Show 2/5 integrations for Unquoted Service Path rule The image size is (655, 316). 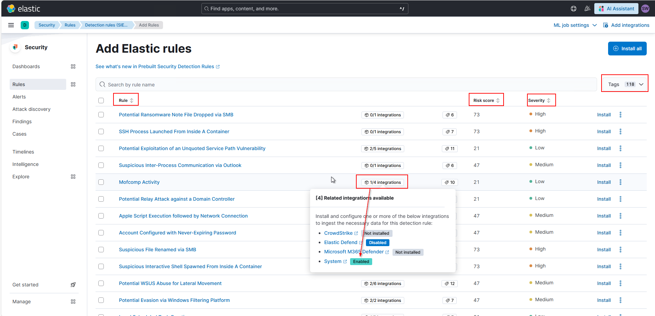point(383,149)
